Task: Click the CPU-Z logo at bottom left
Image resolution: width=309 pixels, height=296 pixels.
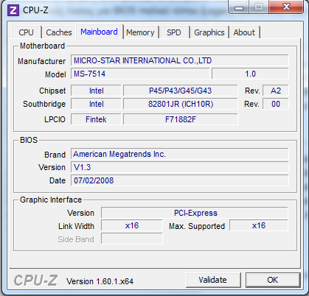Action: (x=35, y=281)
